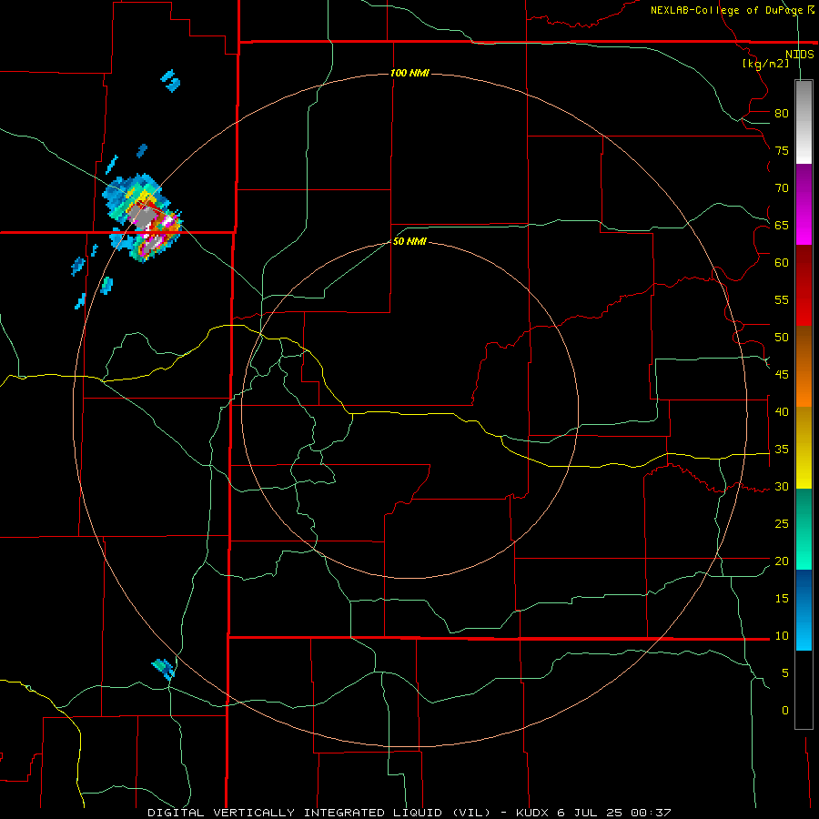
Task: Click the 70 value on the color scale
Action: click(782, 188)
